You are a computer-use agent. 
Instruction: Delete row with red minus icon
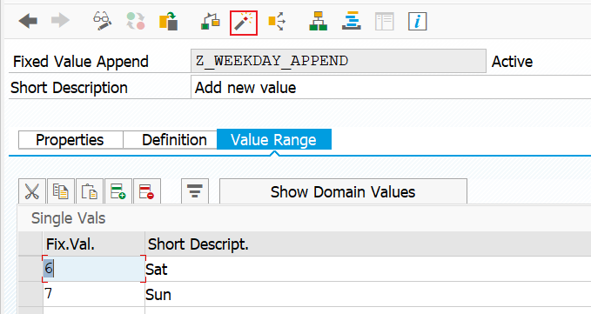(x=146, y=191)
